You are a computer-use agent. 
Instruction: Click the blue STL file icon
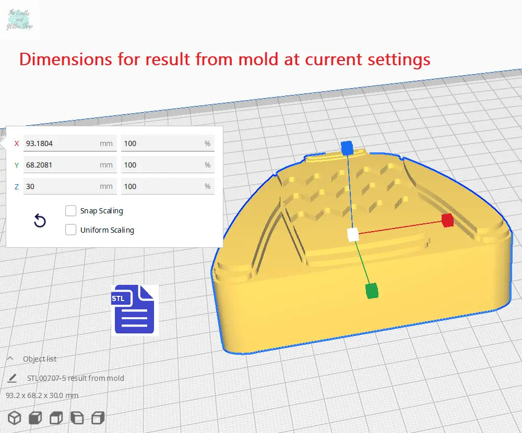point(134,309)
